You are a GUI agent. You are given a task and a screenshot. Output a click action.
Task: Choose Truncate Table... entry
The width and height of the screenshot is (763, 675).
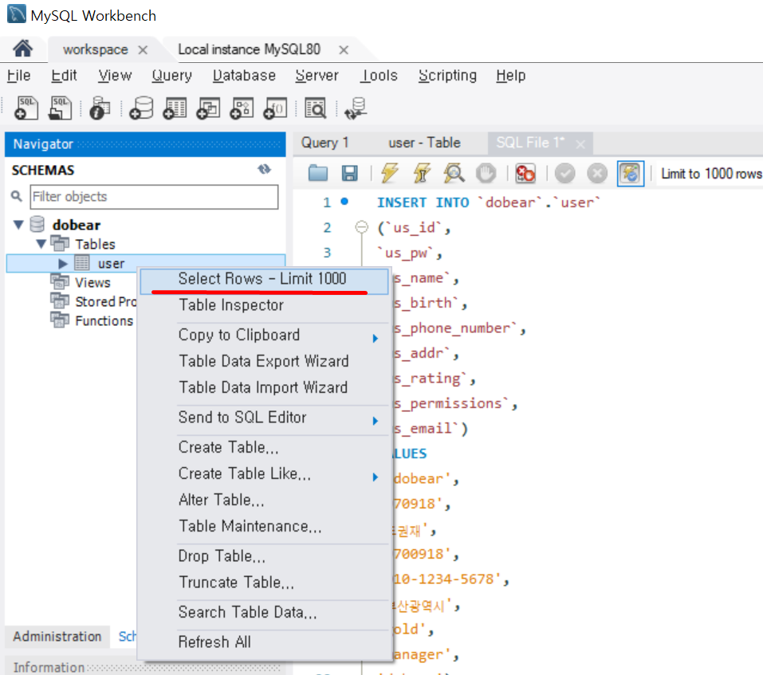click(264, 582)
